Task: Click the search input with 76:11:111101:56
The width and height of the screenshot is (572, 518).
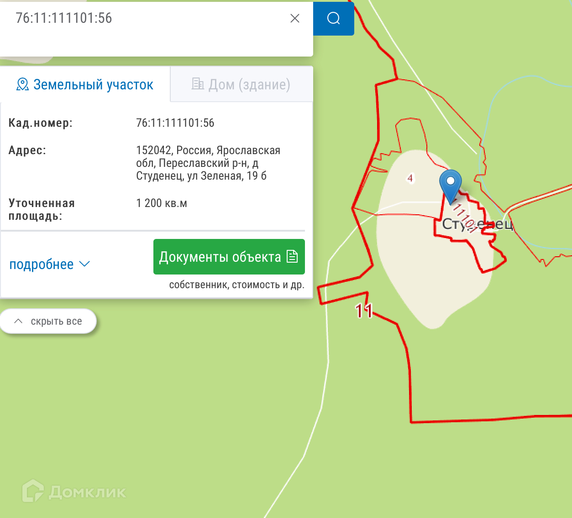Action: [x=145, y=18]
